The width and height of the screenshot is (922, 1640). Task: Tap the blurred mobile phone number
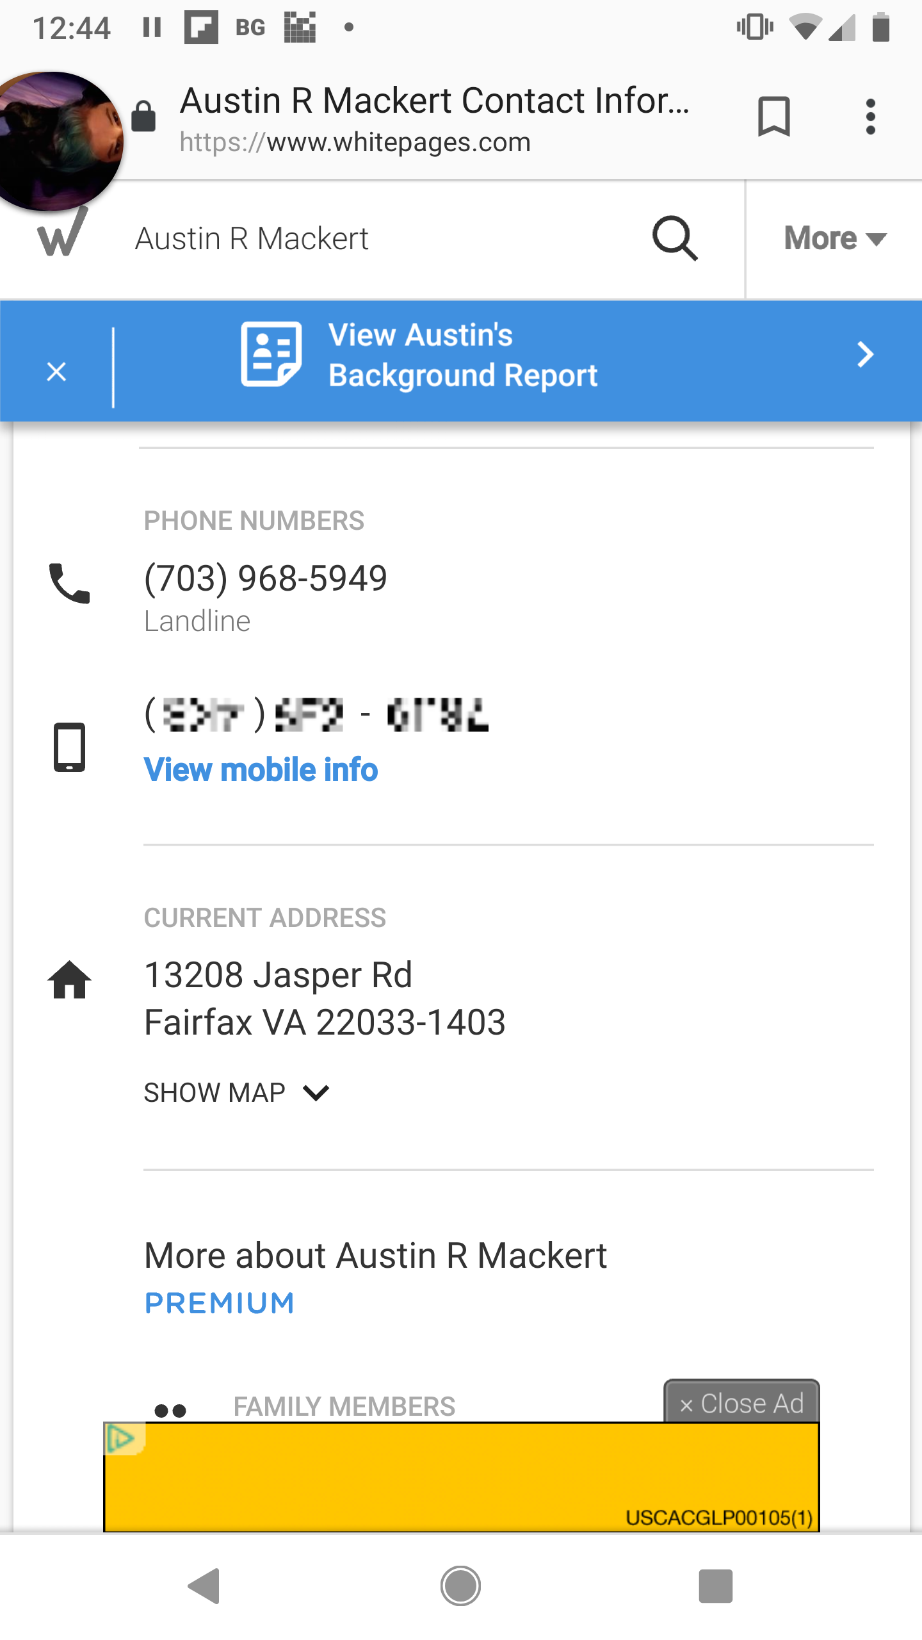[316, 714]
